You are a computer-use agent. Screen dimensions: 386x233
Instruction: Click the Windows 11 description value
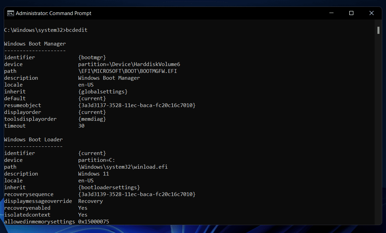click(93, 174)
